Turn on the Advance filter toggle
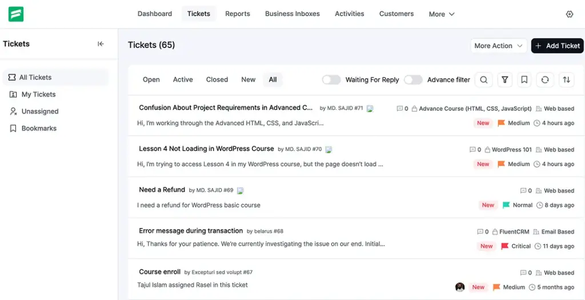 (414, 80)
